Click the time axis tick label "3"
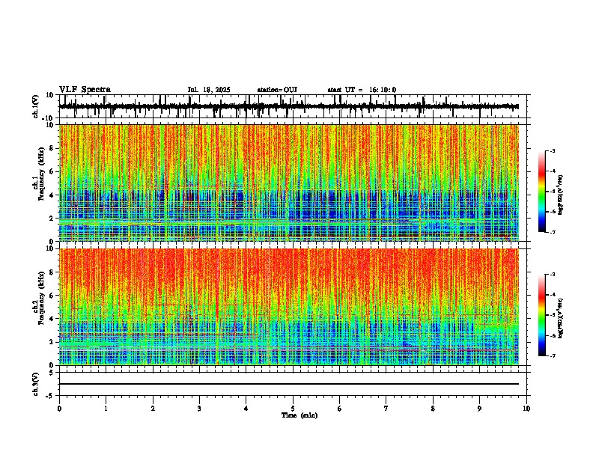593x458 pixels. tap(199, 409)
